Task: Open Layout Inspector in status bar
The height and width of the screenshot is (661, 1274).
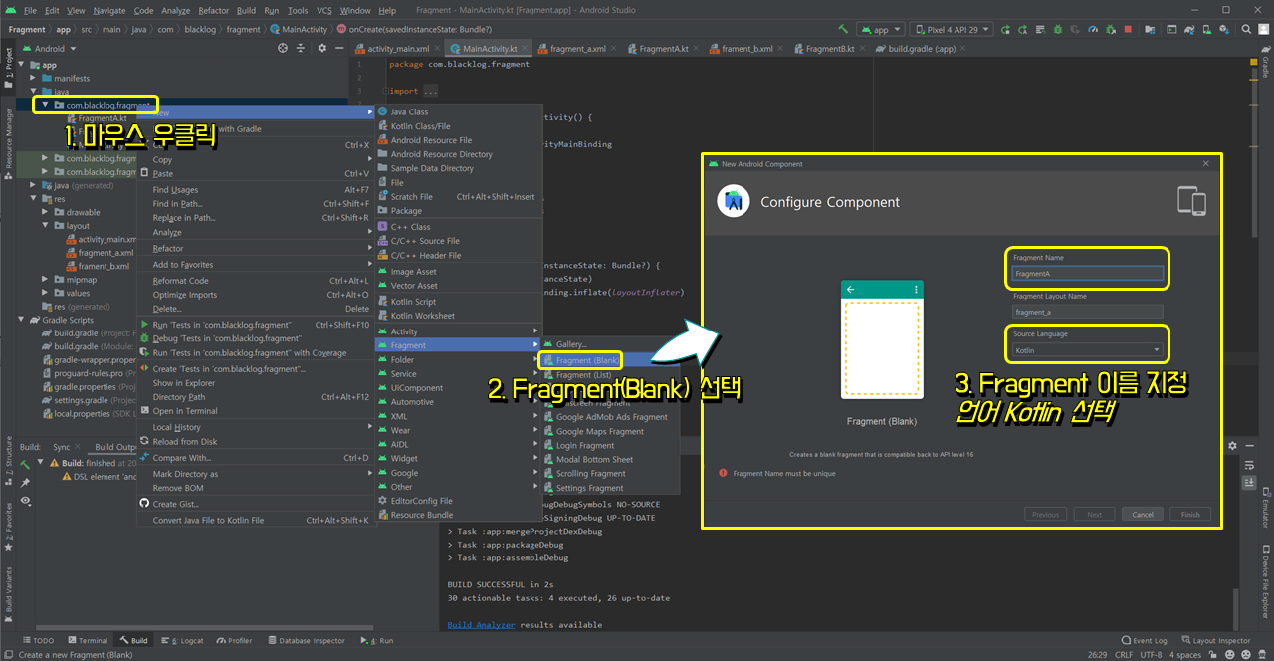Action: [x=1216, y=641]
